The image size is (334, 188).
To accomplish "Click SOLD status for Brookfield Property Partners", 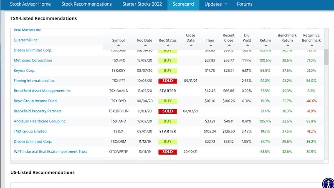I will [168, 111].
